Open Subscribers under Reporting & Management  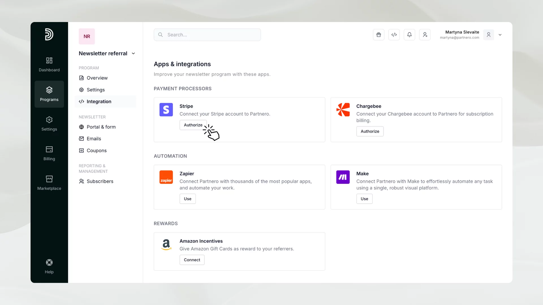100,181
